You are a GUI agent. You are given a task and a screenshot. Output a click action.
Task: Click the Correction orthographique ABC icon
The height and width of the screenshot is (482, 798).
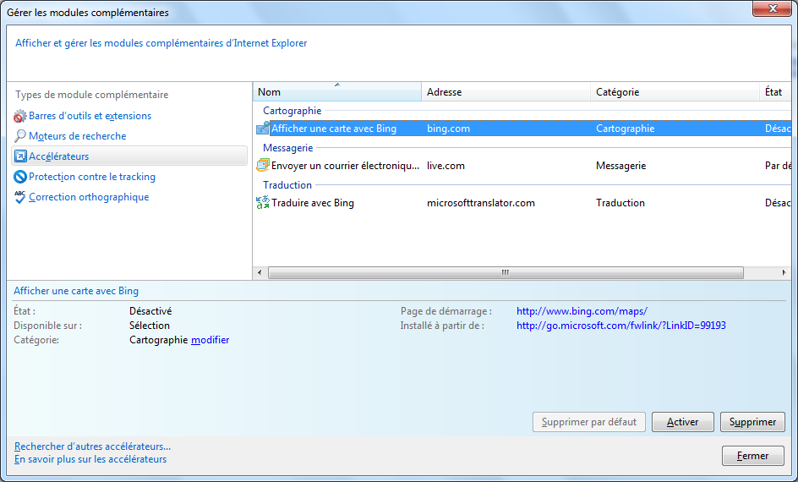19,197
